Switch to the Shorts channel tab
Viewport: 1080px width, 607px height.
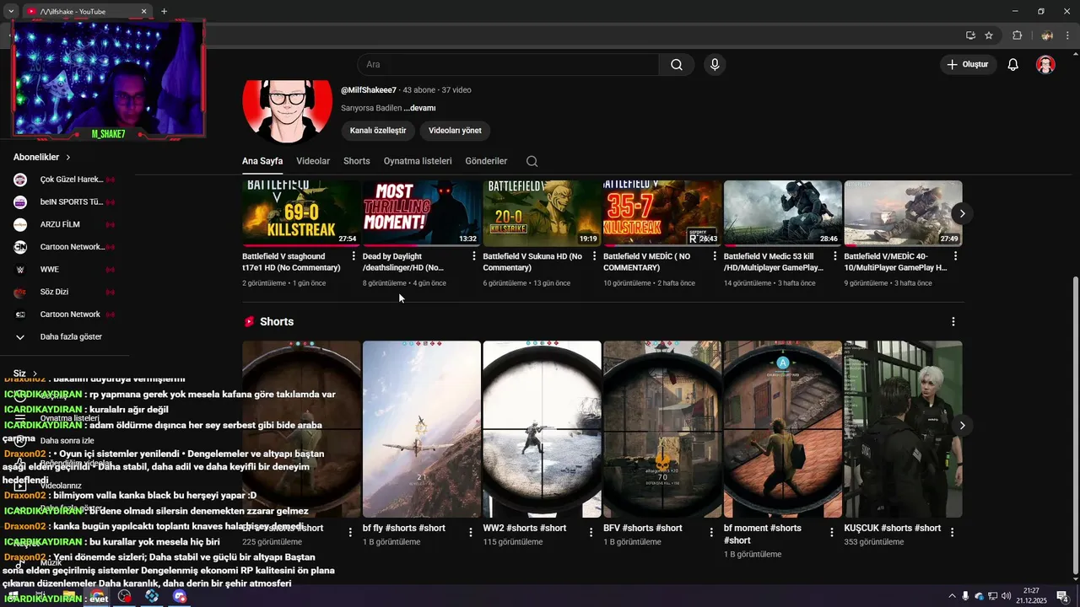pyautogui.click(x=357, y=161)
